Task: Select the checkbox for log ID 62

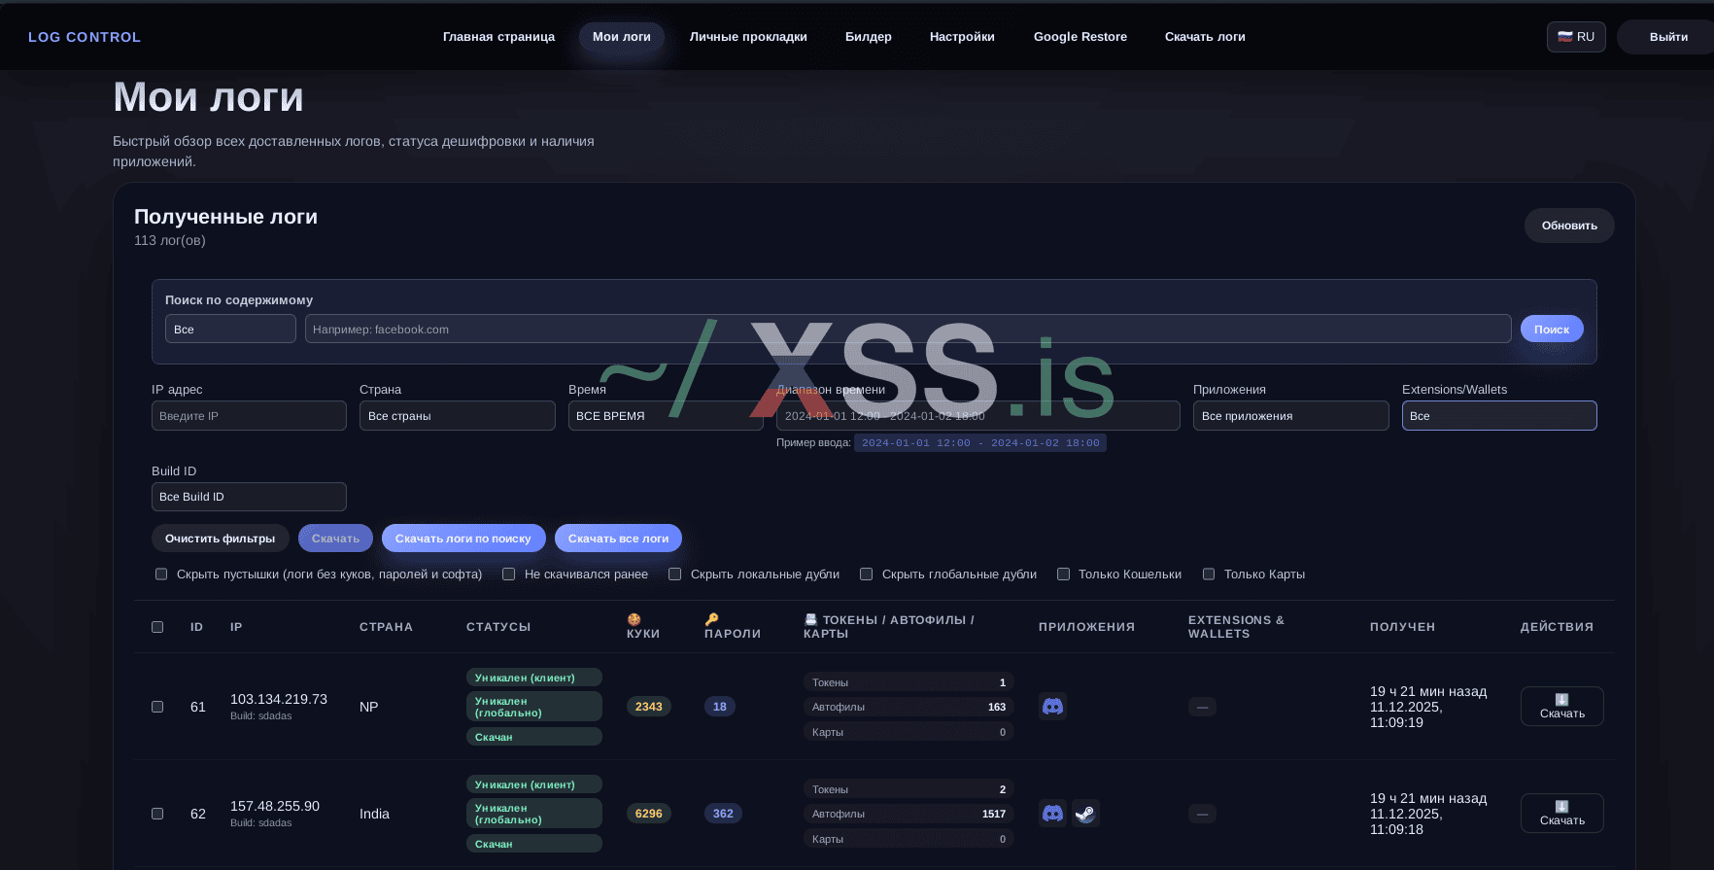Action: point(157,814)
